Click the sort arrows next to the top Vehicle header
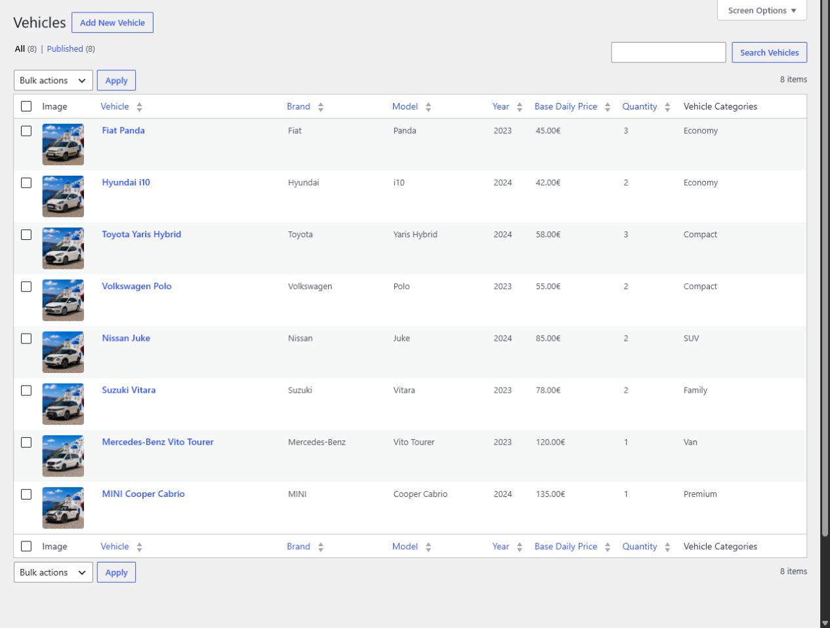The width and height of the screenshot is (830, 628). pyautogui.click(x=139, y=107)
